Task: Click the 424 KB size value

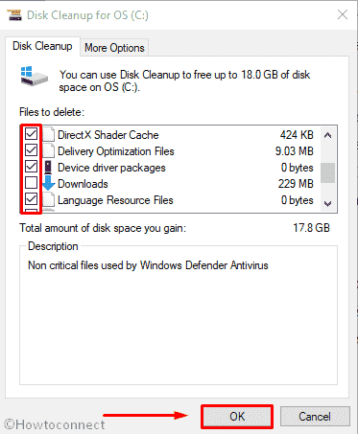Action: [297, 135]
